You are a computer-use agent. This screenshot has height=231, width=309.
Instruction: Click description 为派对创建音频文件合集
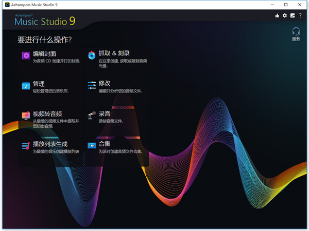pos(121,151)
